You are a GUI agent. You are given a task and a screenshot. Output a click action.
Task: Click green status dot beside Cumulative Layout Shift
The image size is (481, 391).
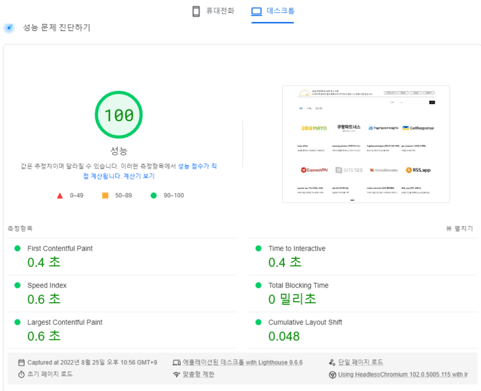tap(258, 322)
